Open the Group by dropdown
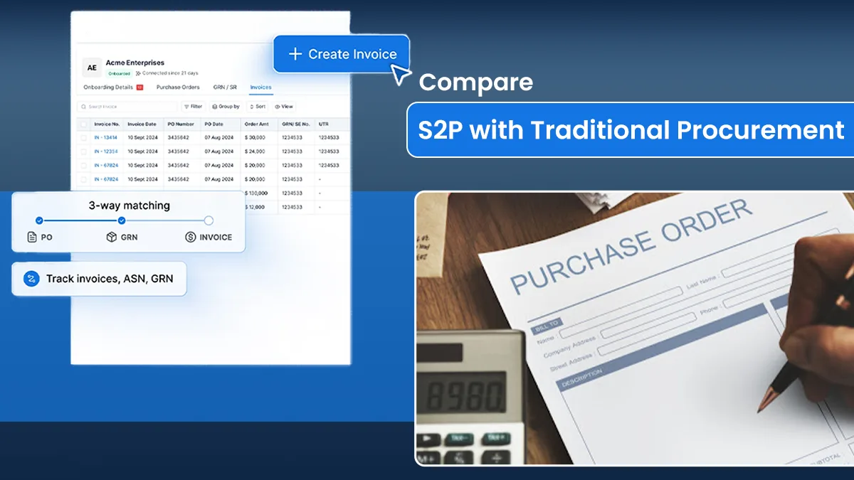Viewport: 854px width, 480px height. click(226, 107)
